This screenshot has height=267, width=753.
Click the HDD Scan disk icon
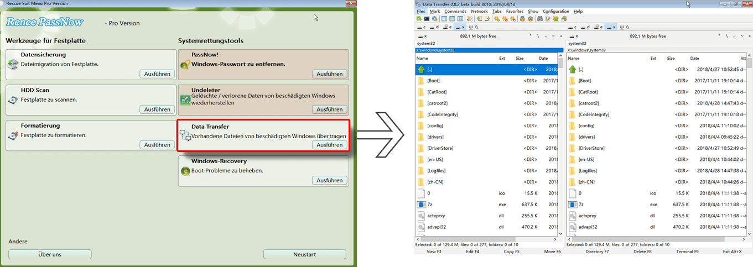click(13, 100)
